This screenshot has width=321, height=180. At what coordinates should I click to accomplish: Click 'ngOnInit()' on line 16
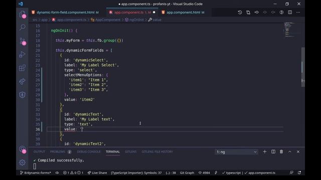tap(62, 30)
